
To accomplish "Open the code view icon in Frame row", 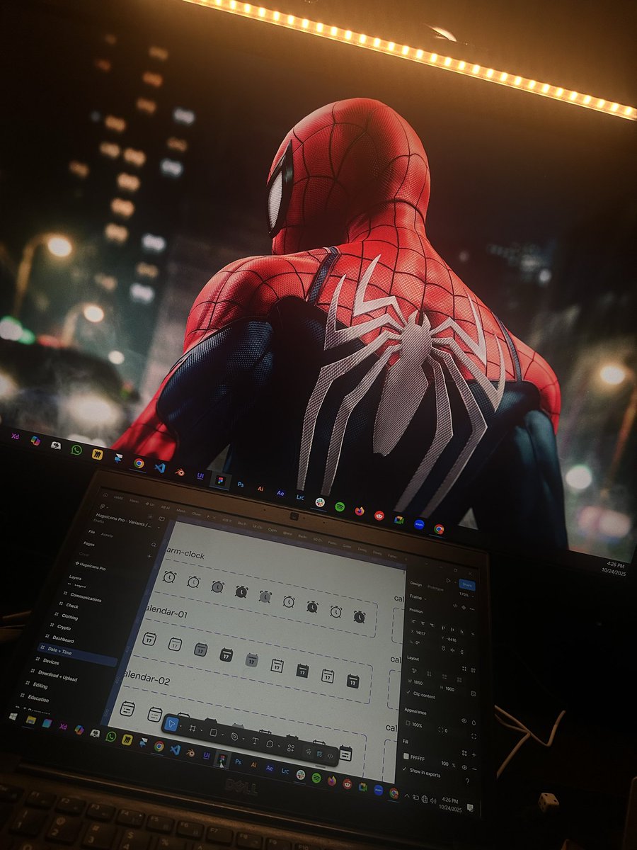I will click(455, 606).
